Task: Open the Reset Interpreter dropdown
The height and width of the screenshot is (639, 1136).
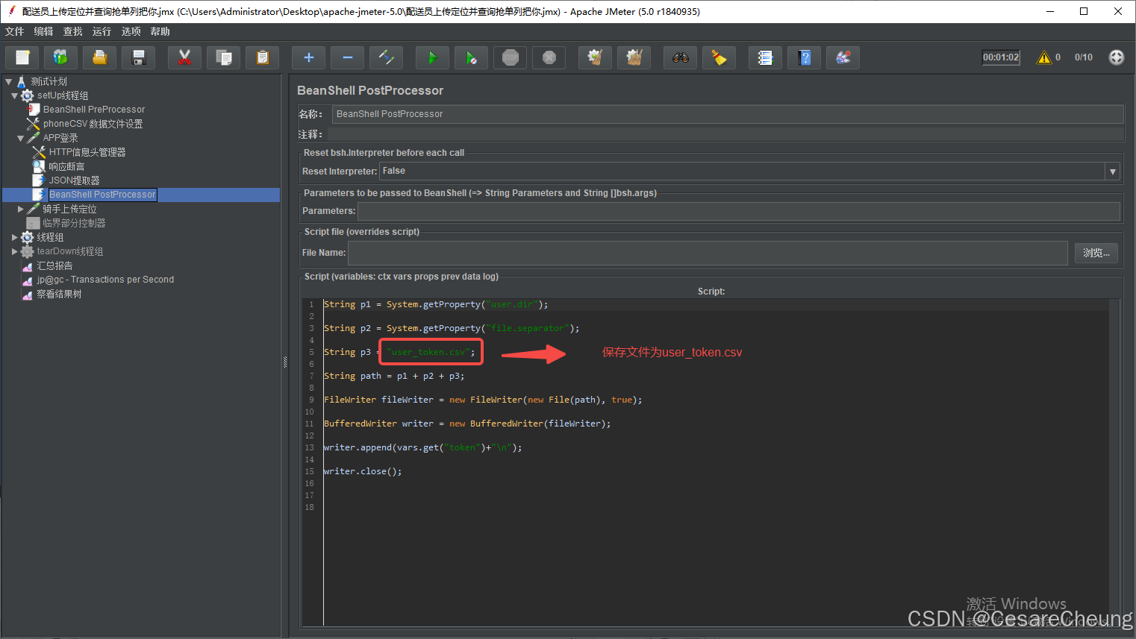Action: point(1112,171)
